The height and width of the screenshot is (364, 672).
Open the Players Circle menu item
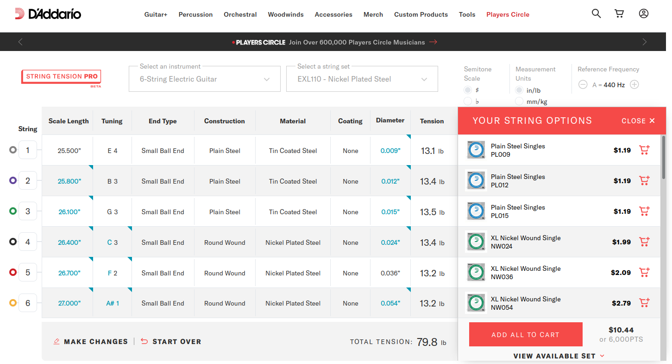pos(508,14)
